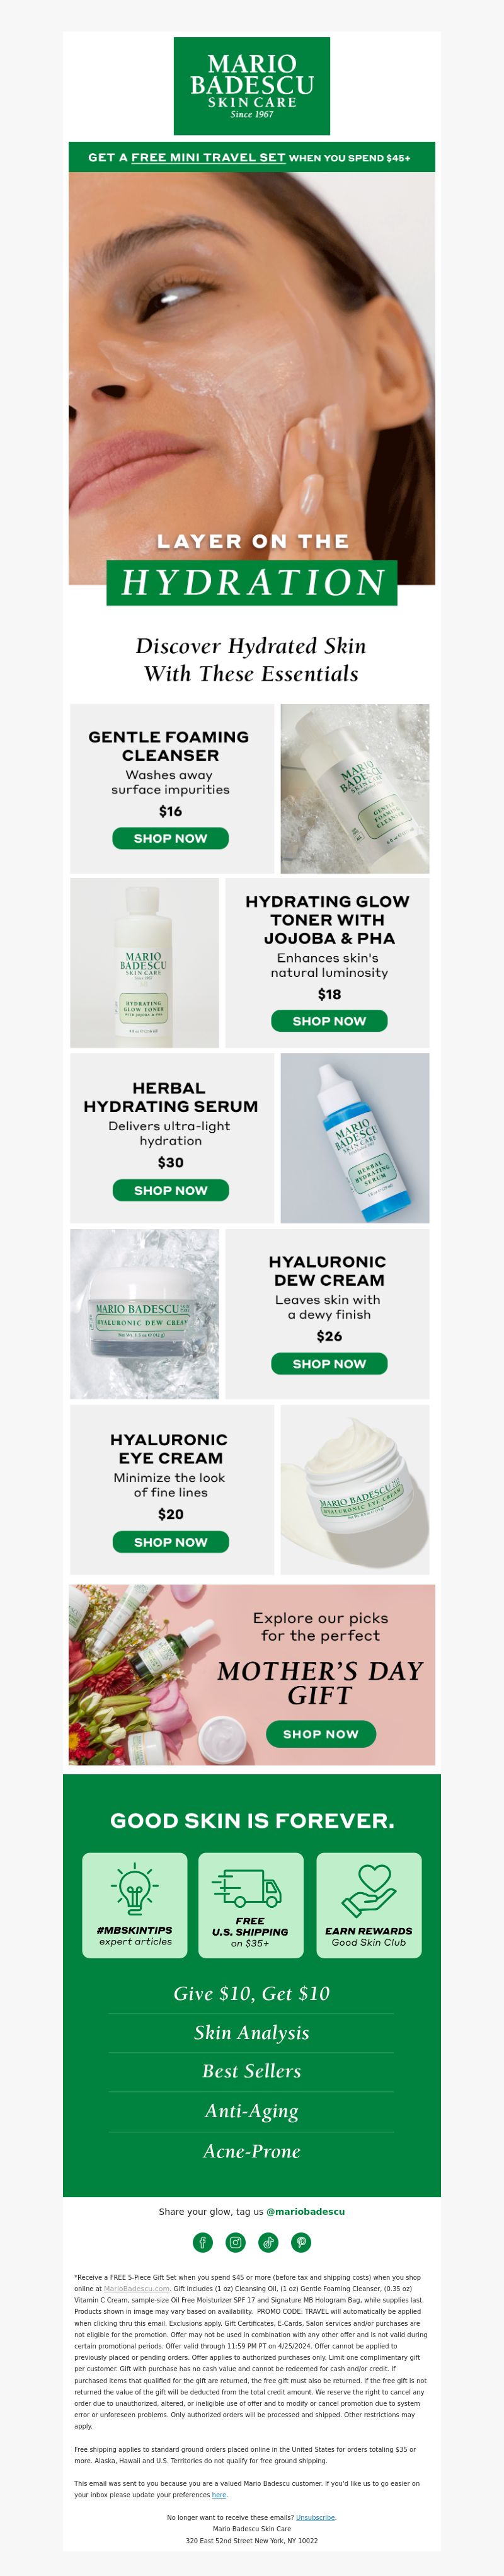
Task: Shop the Herbal Hydrating Serum
Action: (x=170, y=1190)
